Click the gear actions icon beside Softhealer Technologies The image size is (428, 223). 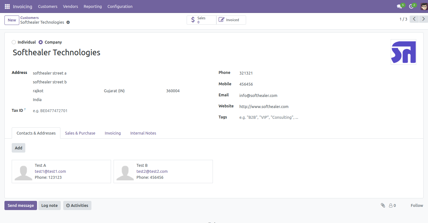(68, 22)
